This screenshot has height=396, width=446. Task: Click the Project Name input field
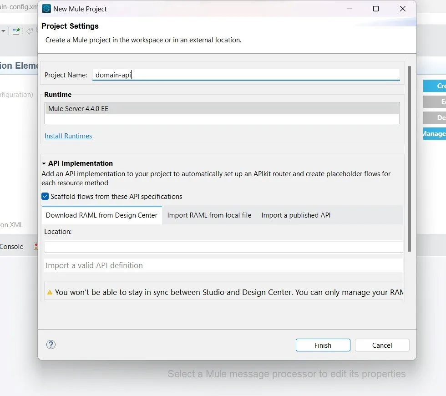point(246,75)
